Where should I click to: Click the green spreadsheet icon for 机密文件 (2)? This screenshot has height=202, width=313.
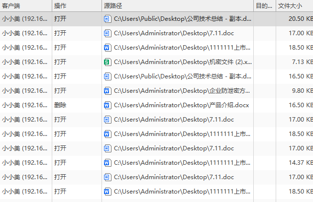107,62
